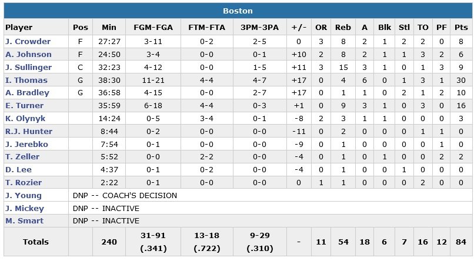Open K. Olynyk's player page

(x=24, y=119)
